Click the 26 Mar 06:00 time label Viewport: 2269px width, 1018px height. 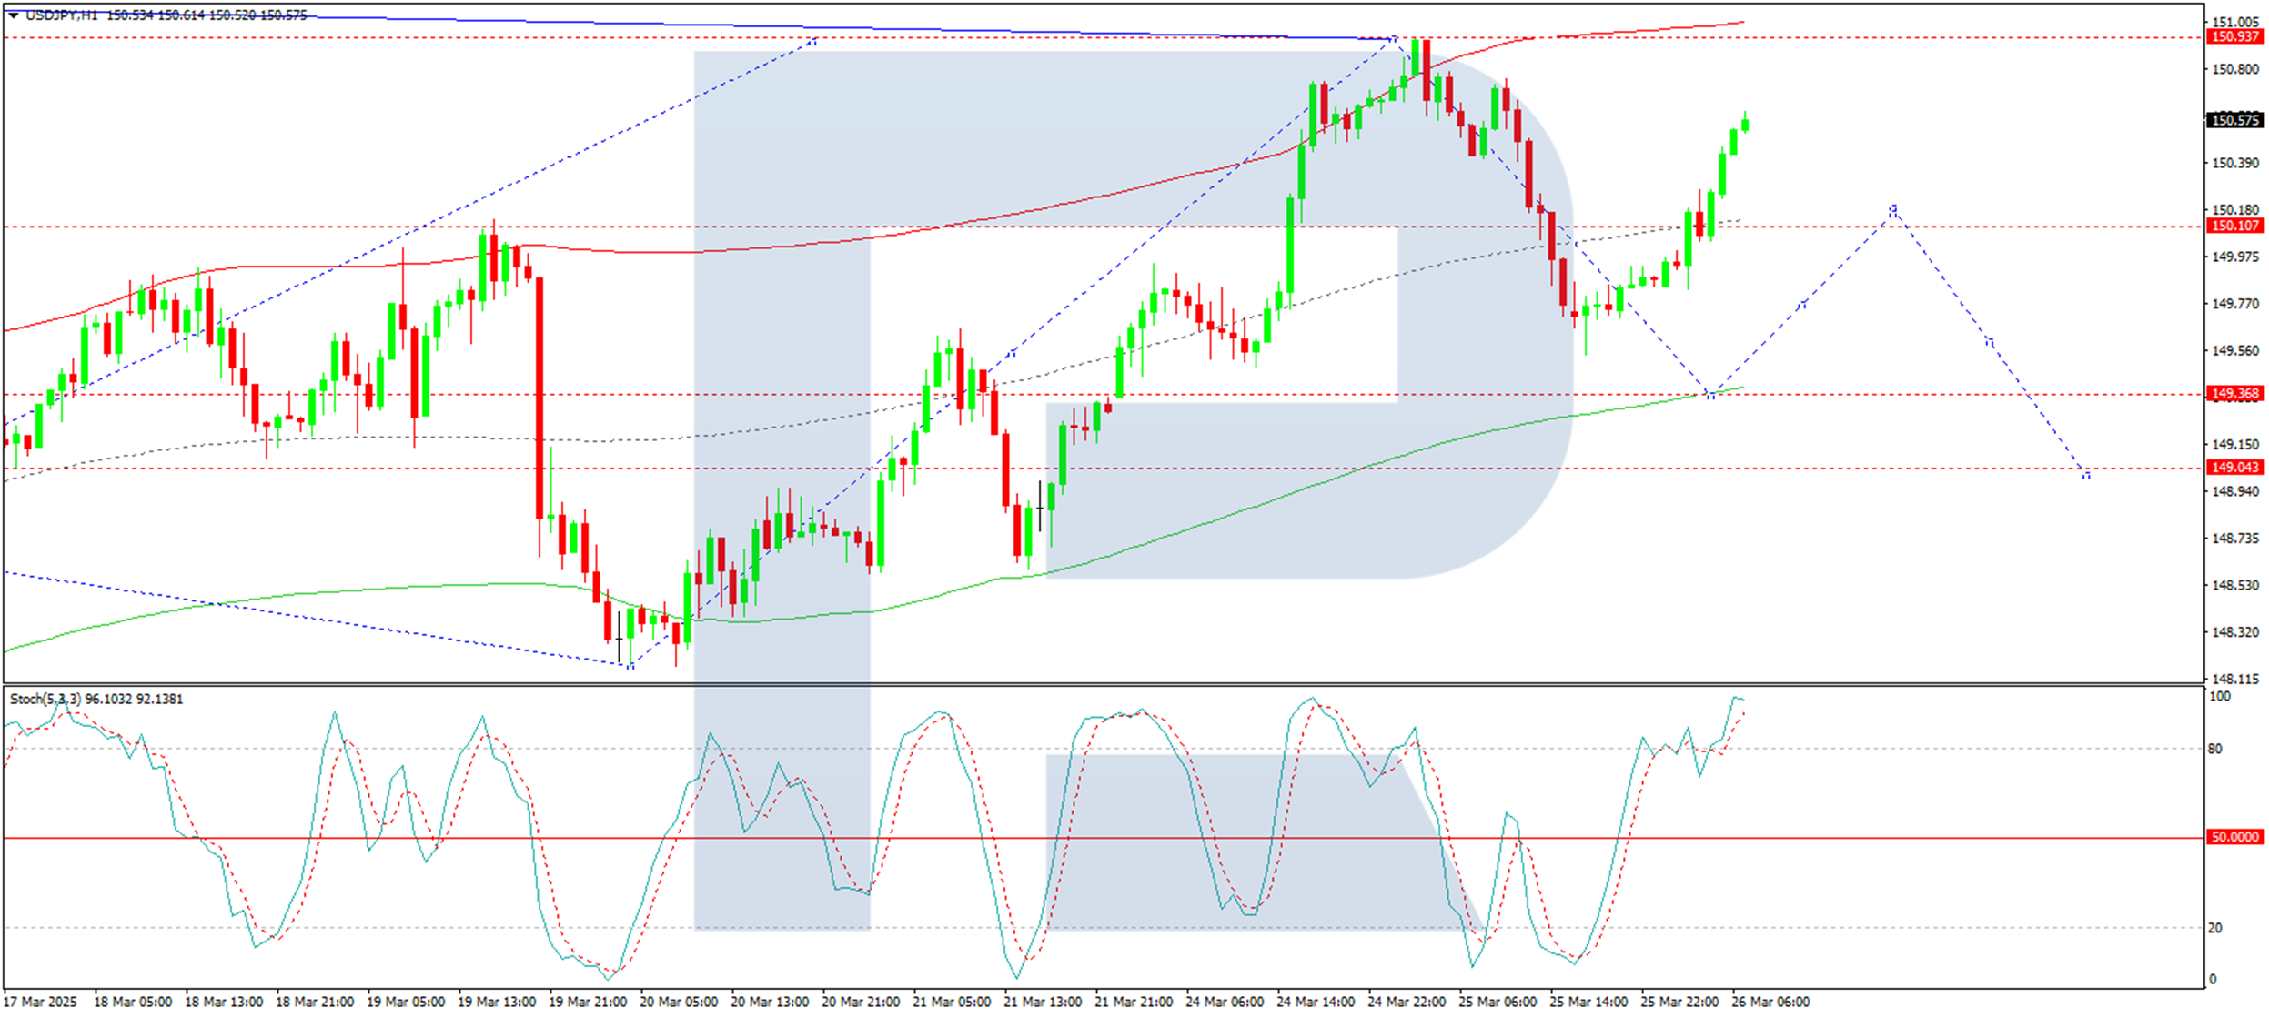[x=1770, y=1002]
